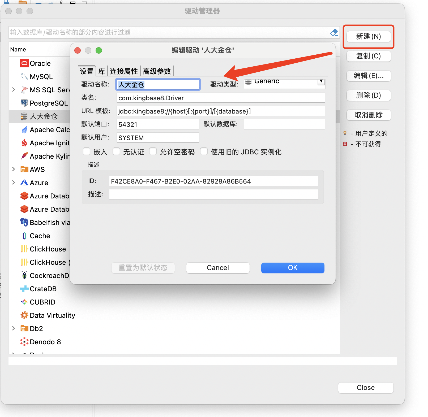Click the Data Virtuality gear icon

(24, 315)
